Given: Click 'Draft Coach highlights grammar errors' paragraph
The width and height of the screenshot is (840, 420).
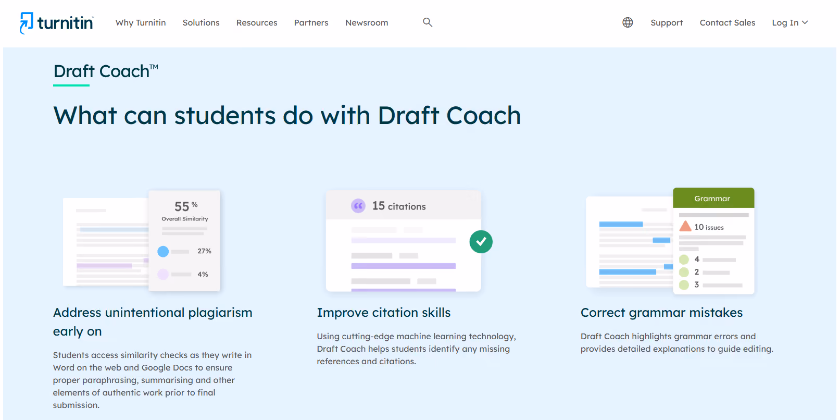Looking at the screenshot, I should point(677,342).
